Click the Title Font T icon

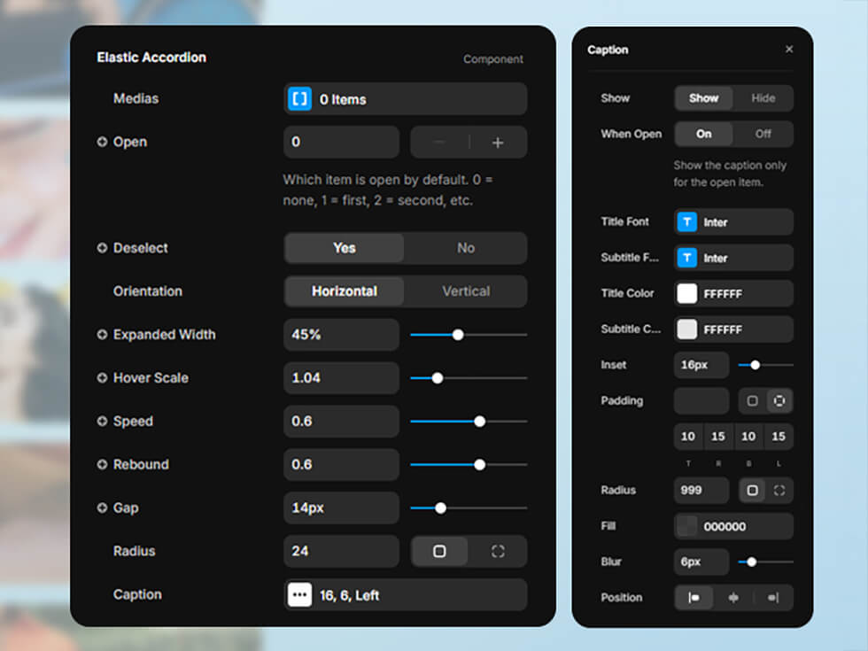pyautogui.click(x=687, y=222)
